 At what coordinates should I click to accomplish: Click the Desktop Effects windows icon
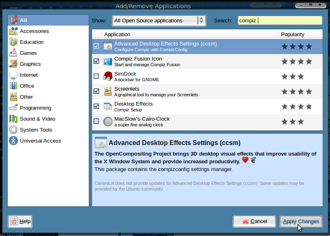[x=108, y=106]
